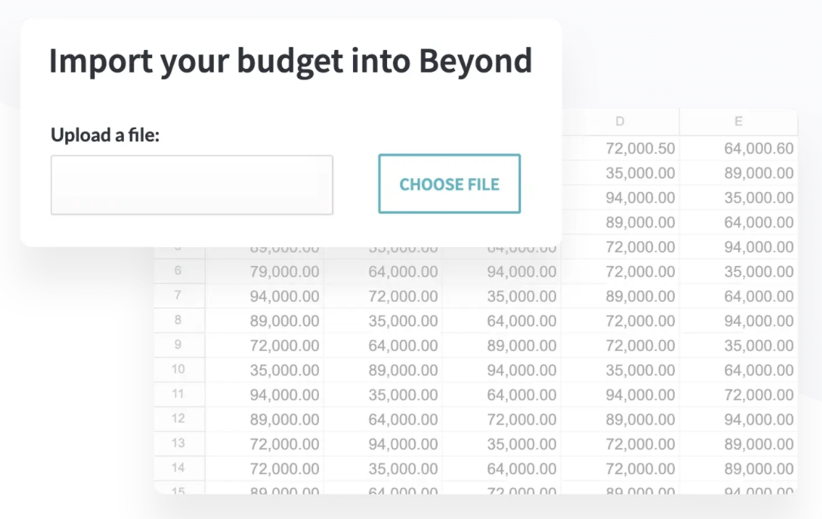Select the row 8 header
This screenshot has height=519, width=822.
coord(178,320)
